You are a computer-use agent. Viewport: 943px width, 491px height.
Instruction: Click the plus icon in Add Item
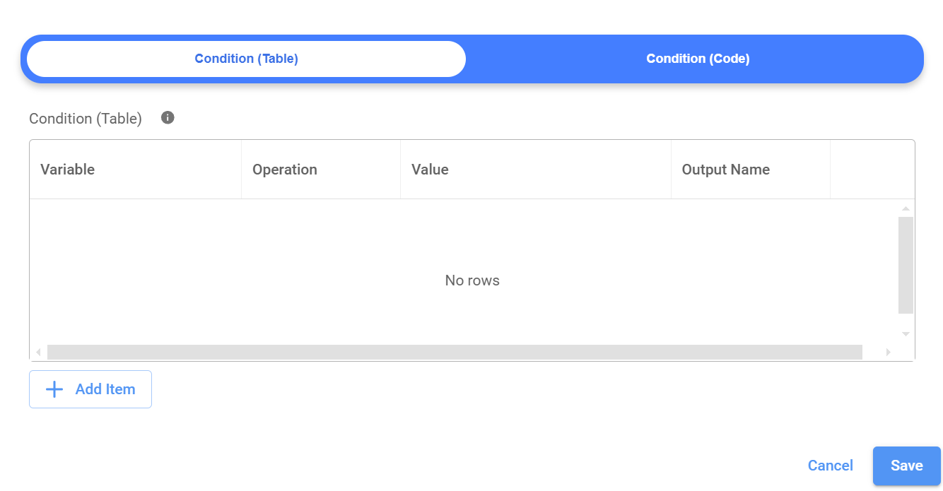point(54,389)
